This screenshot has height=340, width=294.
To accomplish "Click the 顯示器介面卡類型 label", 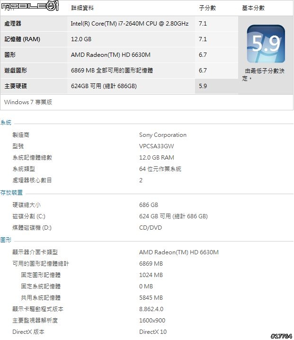I will [x=35, y=252].
